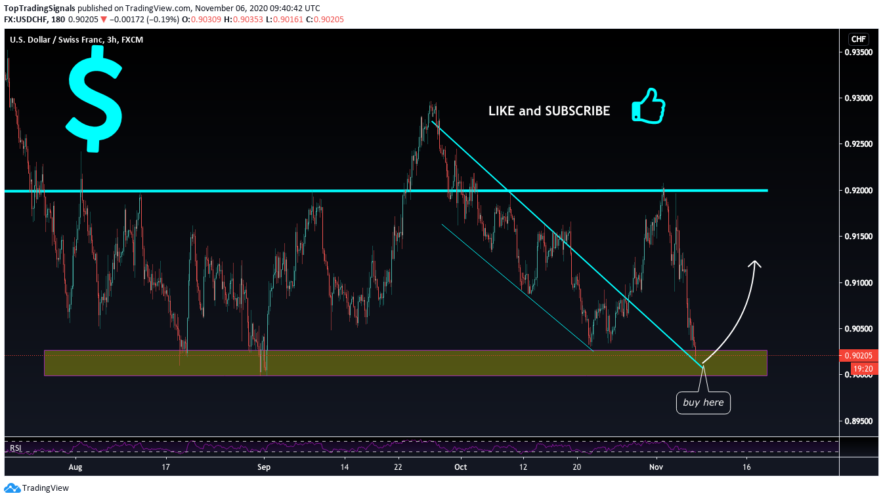Click the 0.93000 price axis label

[859, 98]
